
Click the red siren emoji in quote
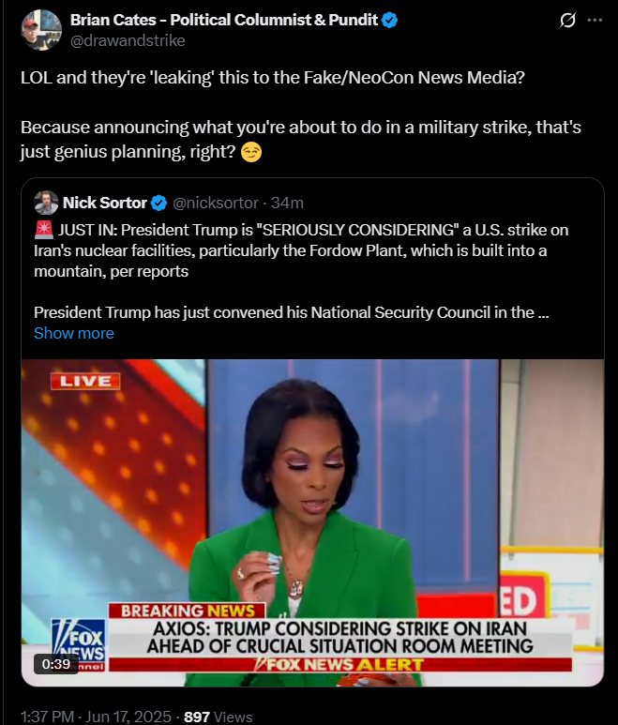pos(44,230)
